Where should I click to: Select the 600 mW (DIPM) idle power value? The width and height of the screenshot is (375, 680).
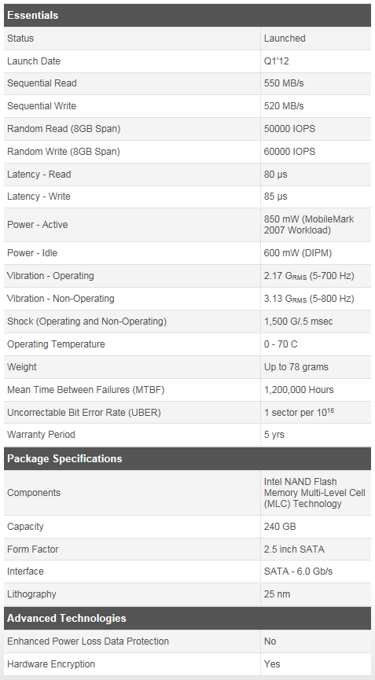pyautogui.click(x=298, y=253)
